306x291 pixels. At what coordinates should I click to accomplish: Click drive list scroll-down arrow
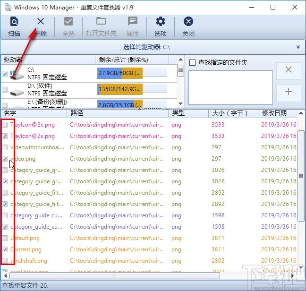coord(180,103)
